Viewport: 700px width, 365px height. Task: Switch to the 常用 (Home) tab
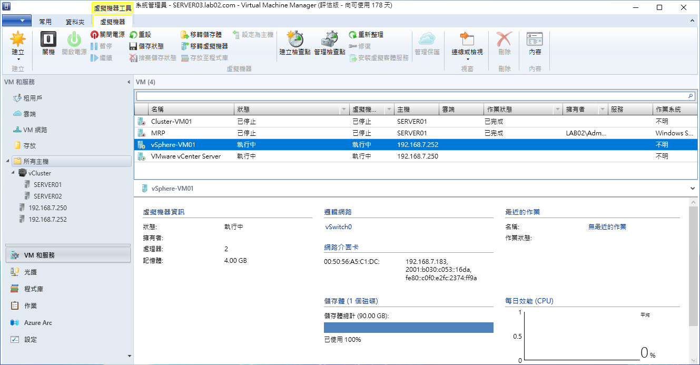click(x=45, y=22)
